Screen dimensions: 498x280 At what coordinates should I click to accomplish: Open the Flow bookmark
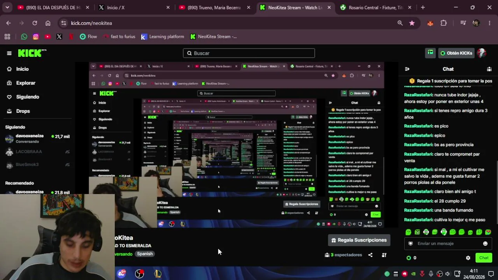point(88,37)
